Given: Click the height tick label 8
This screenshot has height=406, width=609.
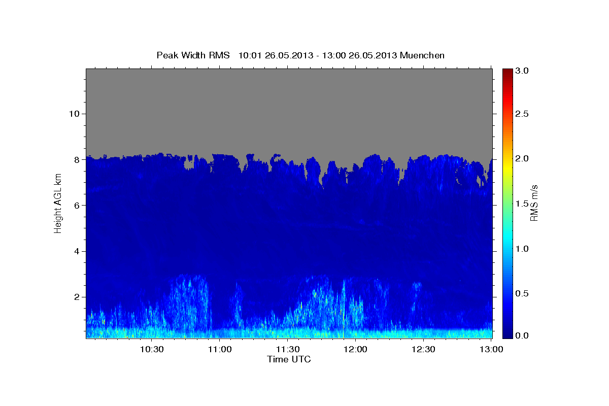Looking at the screenshot, I should click(x=77, y=159).
